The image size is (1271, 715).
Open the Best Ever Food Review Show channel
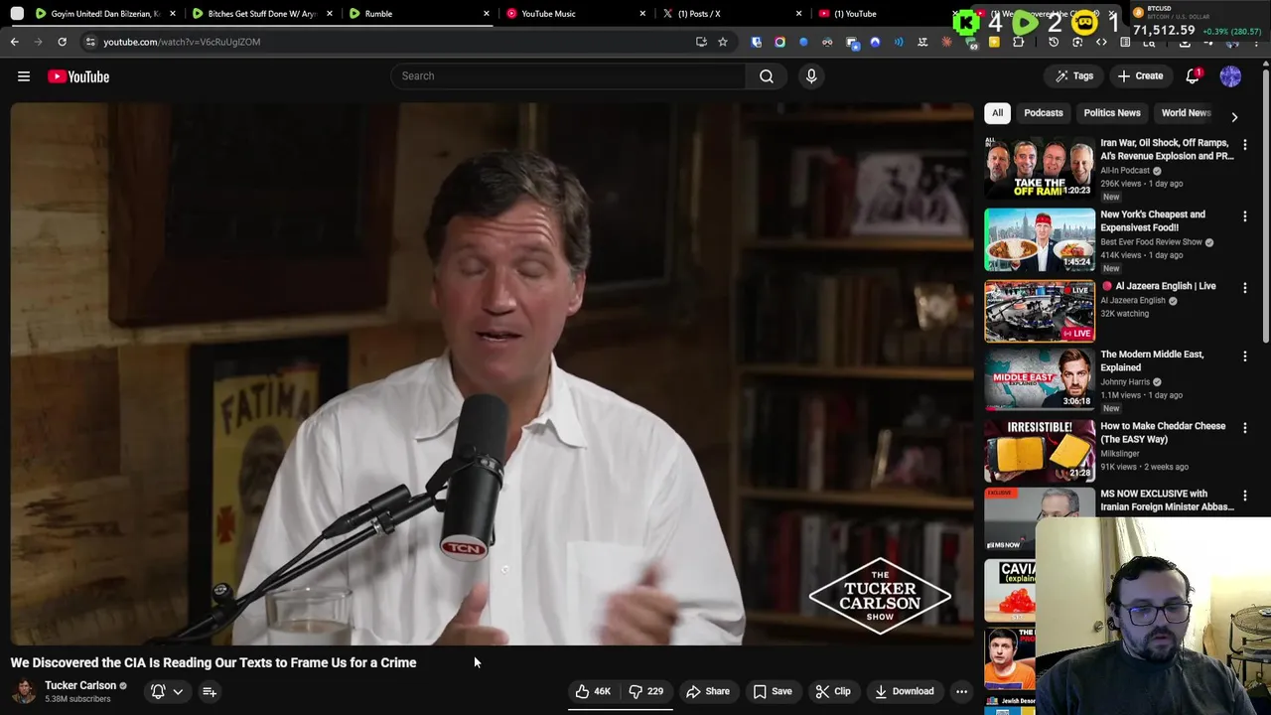pyautogui.click(x=1151, y=242)
